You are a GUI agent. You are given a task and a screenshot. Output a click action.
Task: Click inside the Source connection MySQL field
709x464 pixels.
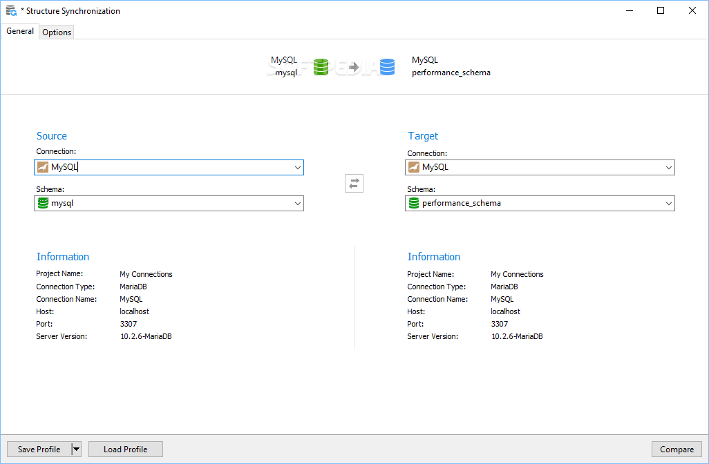[169, 168]
